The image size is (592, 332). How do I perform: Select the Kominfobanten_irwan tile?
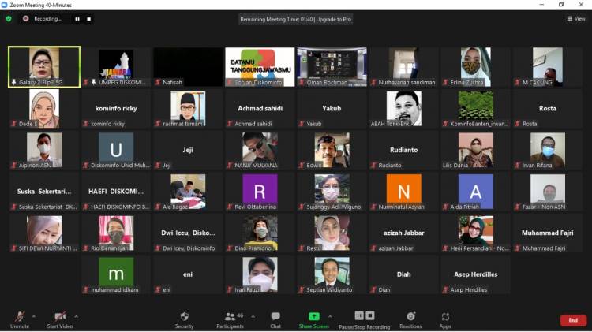476,109
